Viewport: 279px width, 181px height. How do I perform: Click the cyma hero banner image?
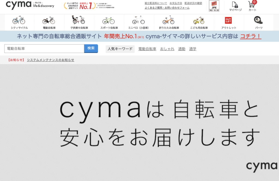tap(139, 122)
